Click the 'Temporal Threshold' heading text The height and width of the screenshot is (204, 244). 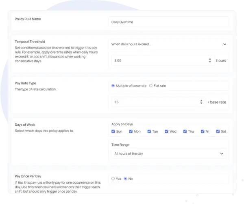coord(30,42)
